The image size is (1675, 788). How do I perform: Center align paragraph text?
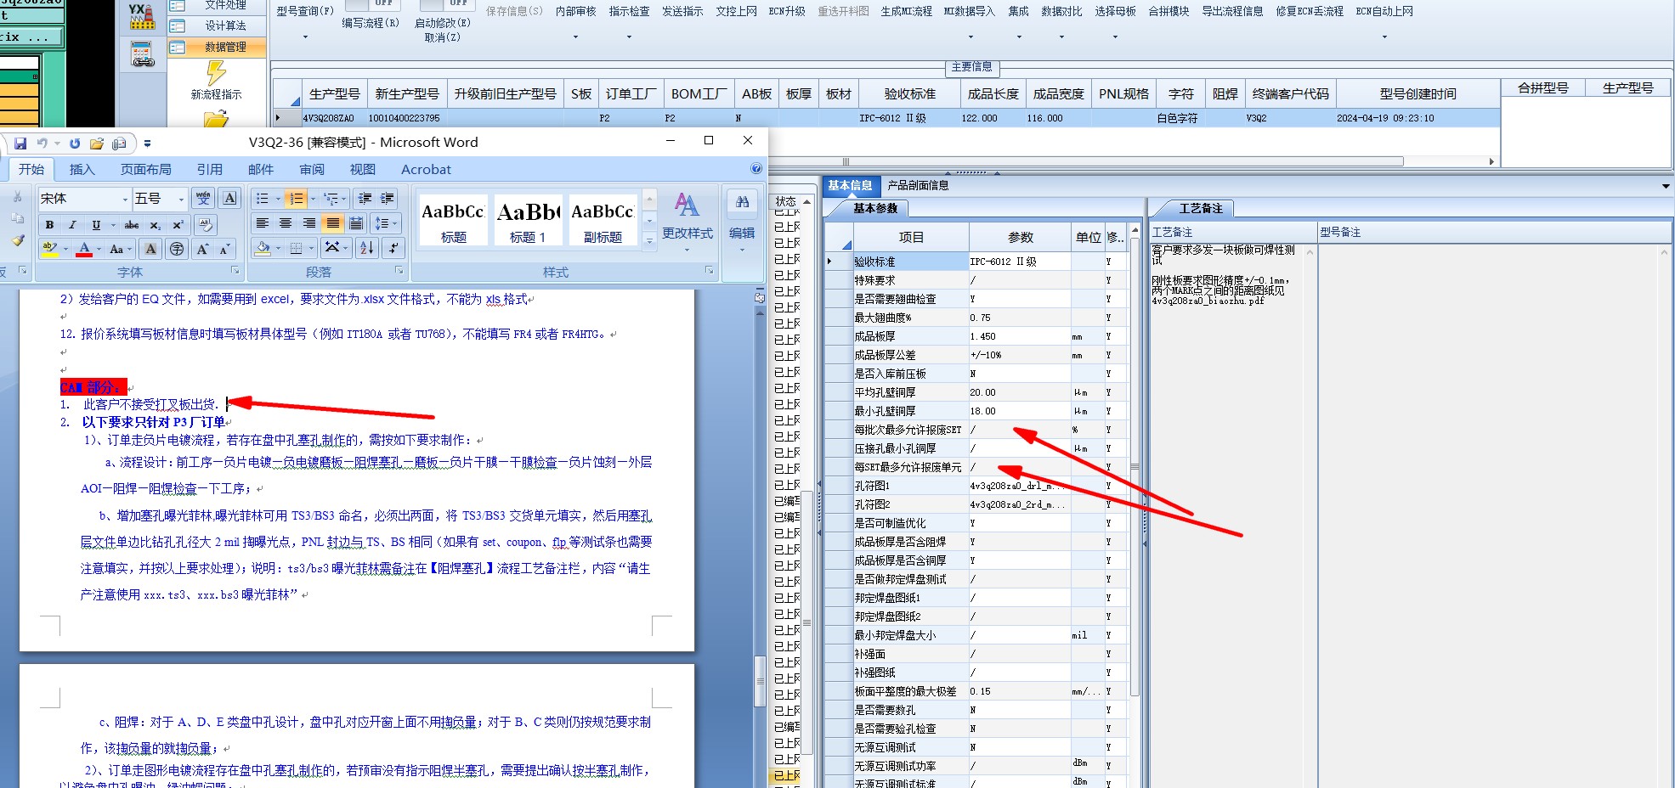(286, 223)
